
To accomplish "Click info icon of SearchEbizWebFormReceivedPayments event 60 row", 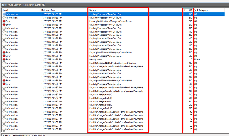I will (x=4, y=112).
